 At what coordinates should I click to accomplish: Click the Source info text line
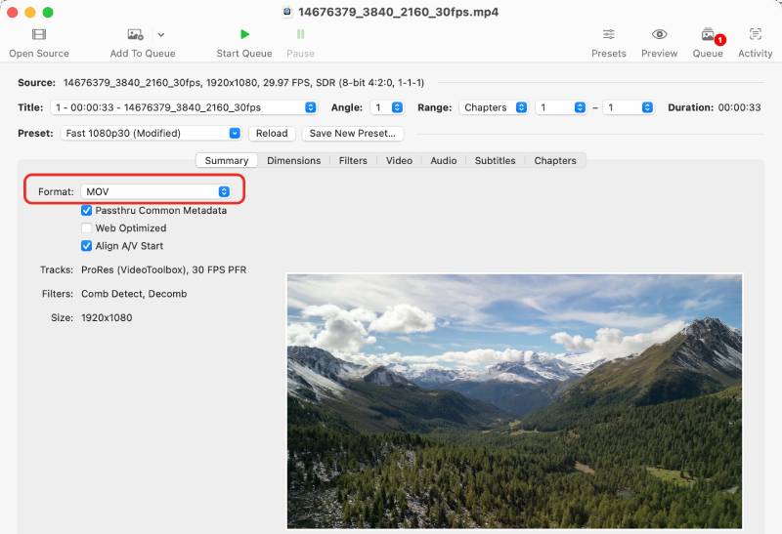coord(243,83)
